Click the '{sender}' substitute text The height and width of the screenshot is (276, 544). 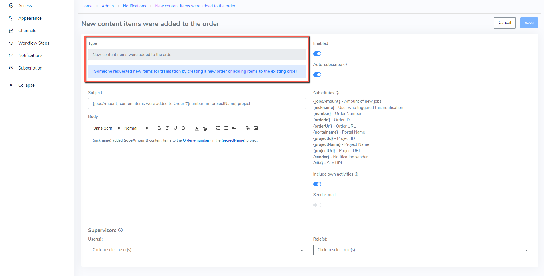(x=321, y=157)
